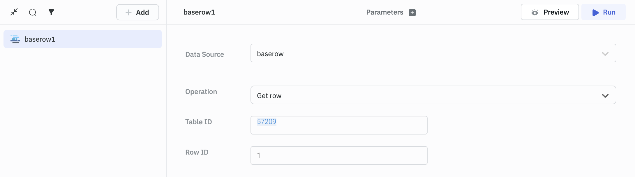Click the Parameters label in the header

click(384, 12)
